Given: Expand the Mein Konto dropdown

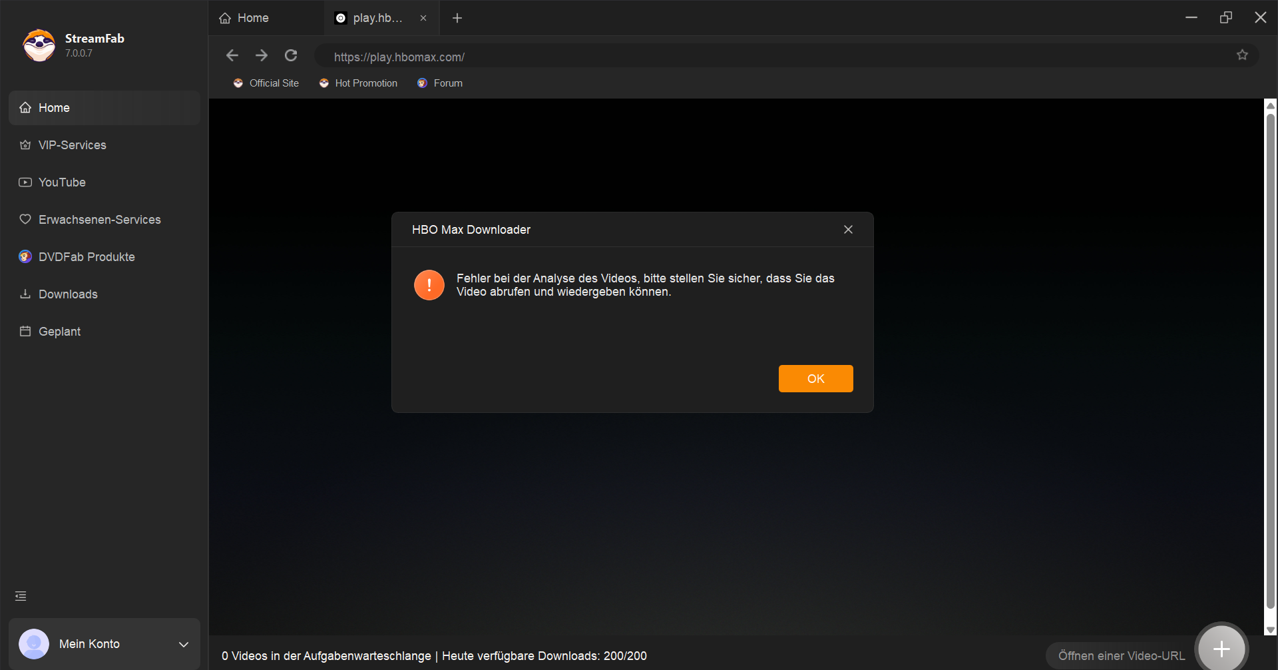Looking at the screenshot, I should (x=184, y=644).
